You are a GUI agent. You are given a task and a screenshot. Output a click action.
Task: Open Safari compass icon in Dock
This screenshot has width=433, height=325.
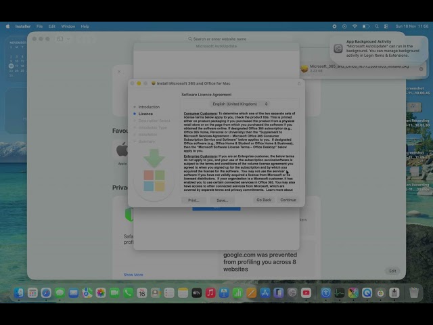[46, 293]
